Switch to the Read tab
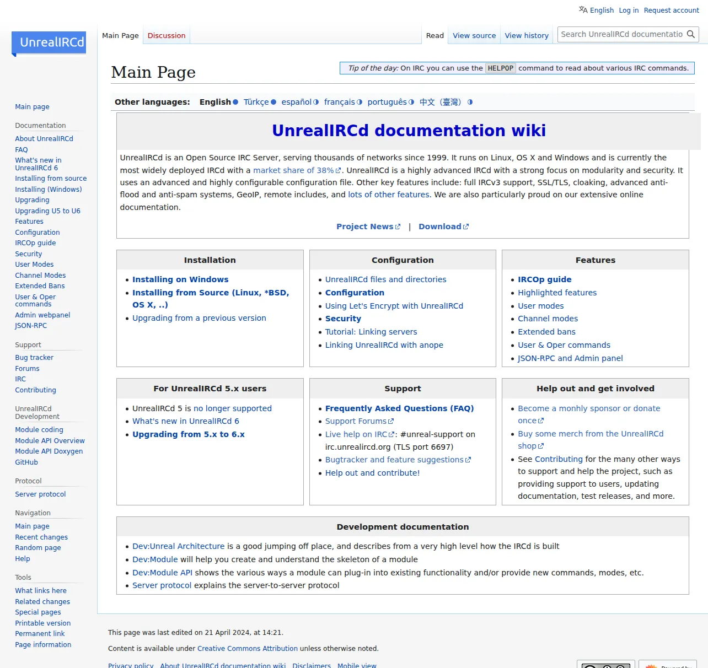The height and width of the screenshot is (668, 708). [x=435, y=35]
